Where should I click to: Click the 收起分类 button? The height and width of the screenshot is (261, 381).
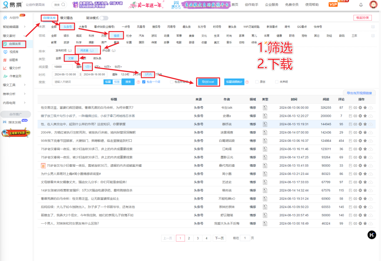pos(363,18)
